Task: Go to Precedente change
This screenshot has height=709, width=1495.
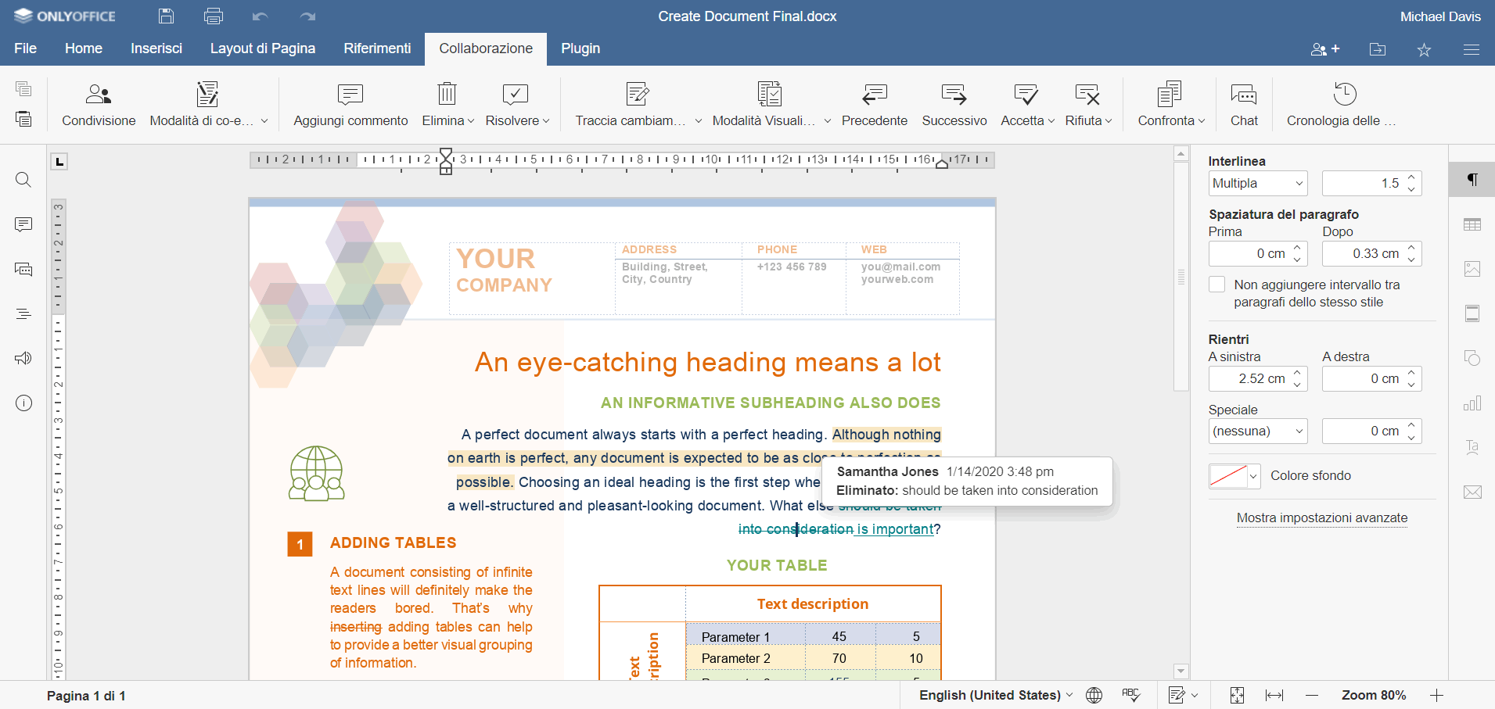Action: 875,105
